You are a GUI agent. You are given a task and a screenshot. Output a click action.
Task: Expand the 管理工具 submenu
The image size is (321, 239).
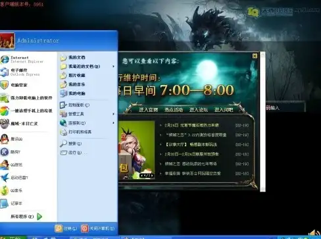87,114
